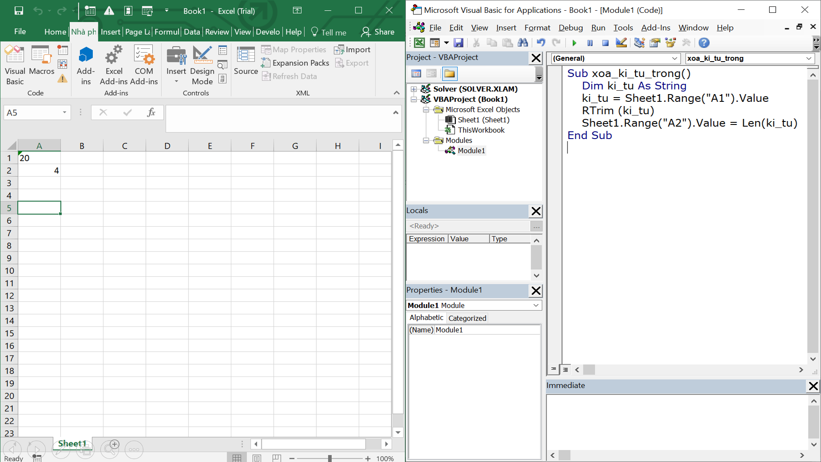
Task: Click the Macro Security warning icon
Action: 62,78
